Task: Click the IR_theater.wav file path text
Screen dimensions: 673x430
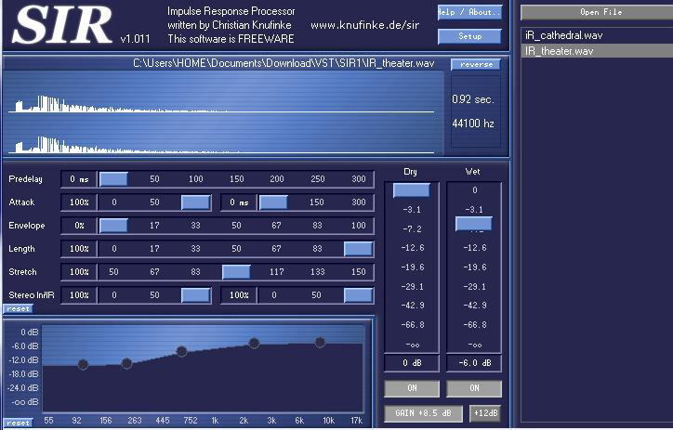Action: point(284,63)
